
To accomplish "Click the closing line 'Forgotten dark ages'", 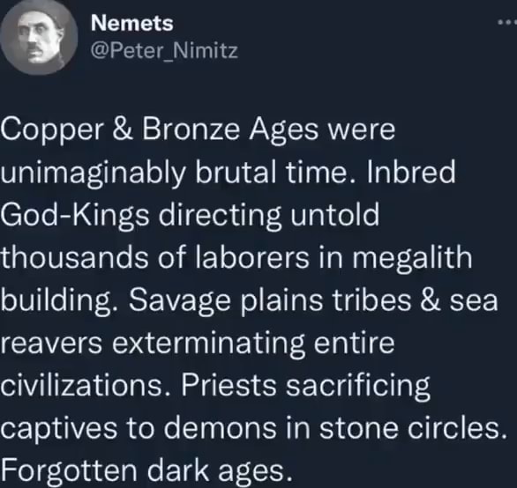I will [x=146, y=470].
